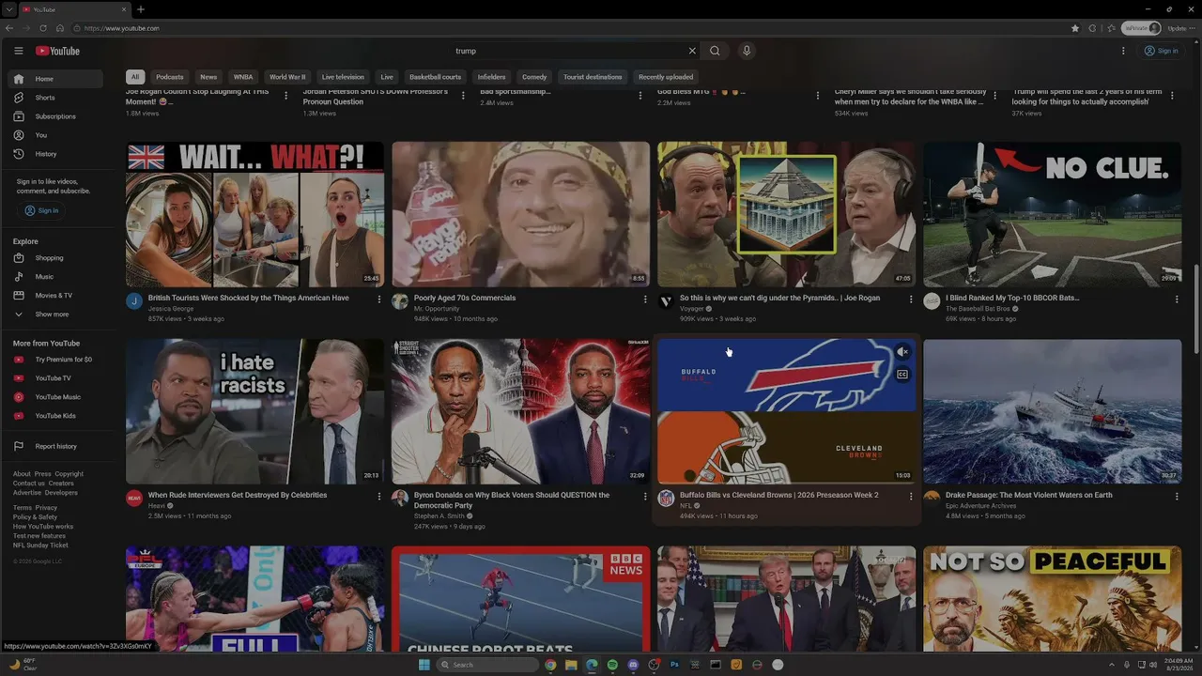Launch Chrome from the taskbar
Viewport: 1202px width, 676px height.
(550, 665)
